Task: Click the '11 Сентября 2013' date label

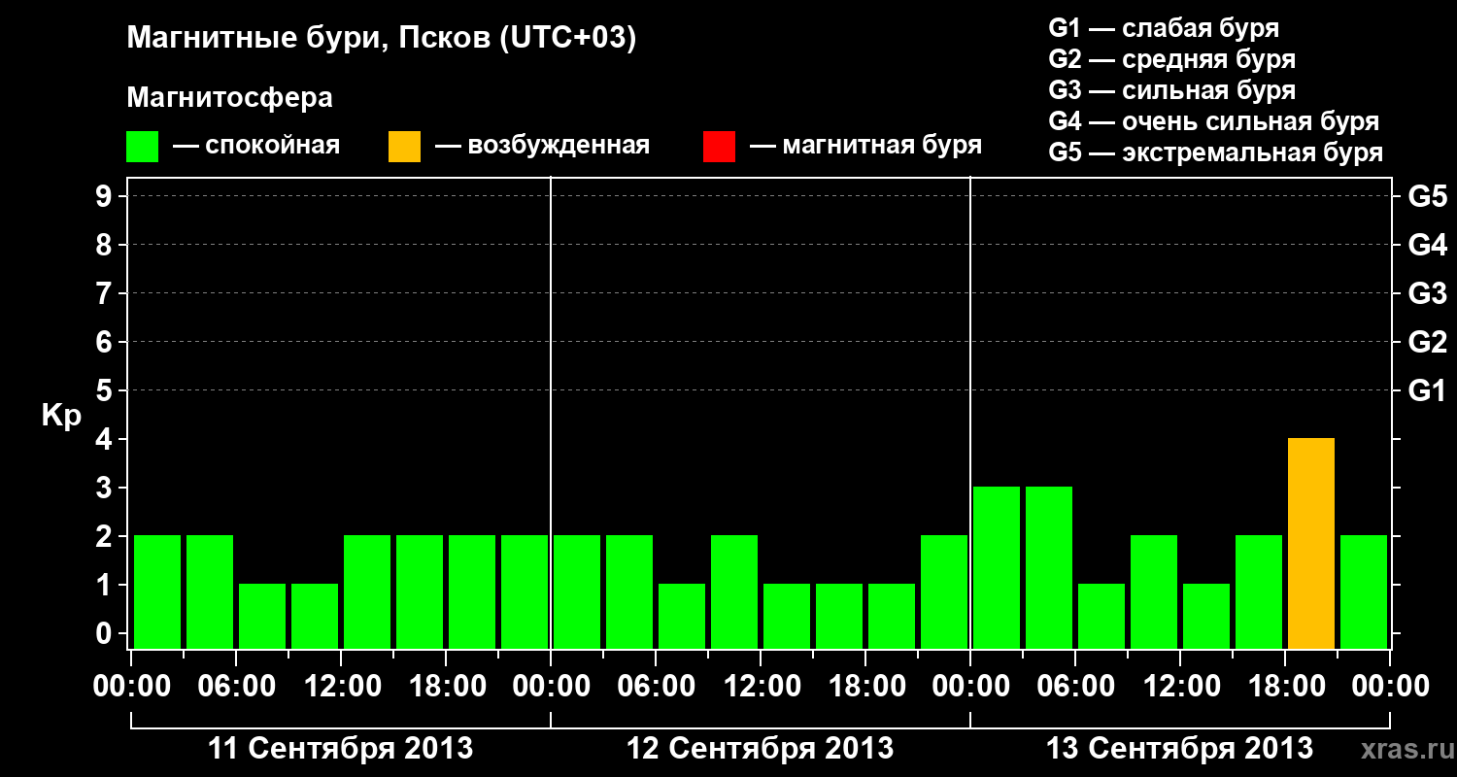Action: click(x=341, y=749)
